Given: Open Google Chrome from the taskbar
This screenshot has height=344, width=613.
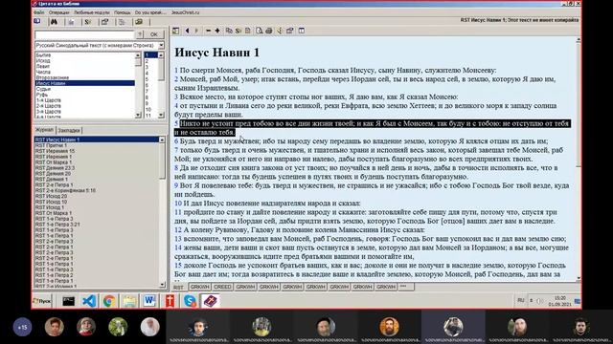Looking at the screenshot, I should coord(109,301).
